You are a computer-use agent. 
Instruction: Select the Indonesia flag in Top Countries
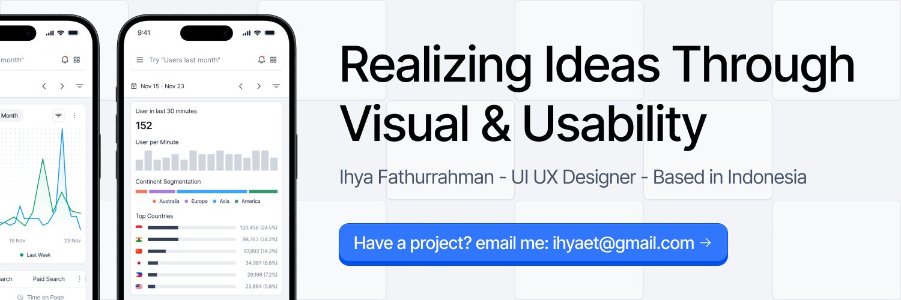[139, 227]
